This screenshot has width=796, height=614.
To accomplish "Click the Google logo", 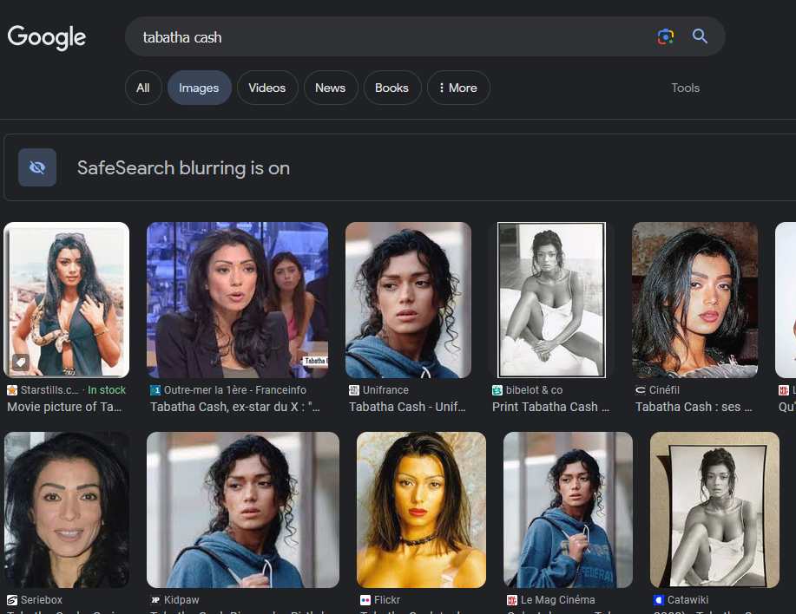I will pyautogui.click(x=47, y=37).
